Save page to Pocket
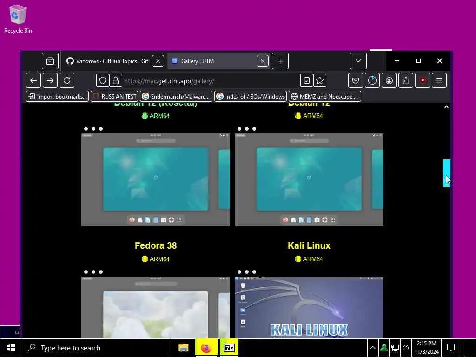 click(356, 80)
